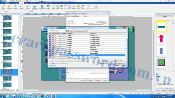The width and height of the screenshot is (175, 98).
Task: Open Picture library icon
Action: (x=57, y=7)
